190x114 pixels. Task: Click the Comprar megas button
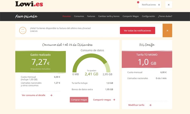click(x=79, y=100)
